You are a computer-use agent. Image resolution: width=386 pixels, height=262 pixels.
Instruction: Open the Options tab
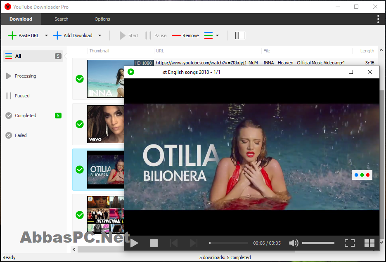tap(102, 19)
